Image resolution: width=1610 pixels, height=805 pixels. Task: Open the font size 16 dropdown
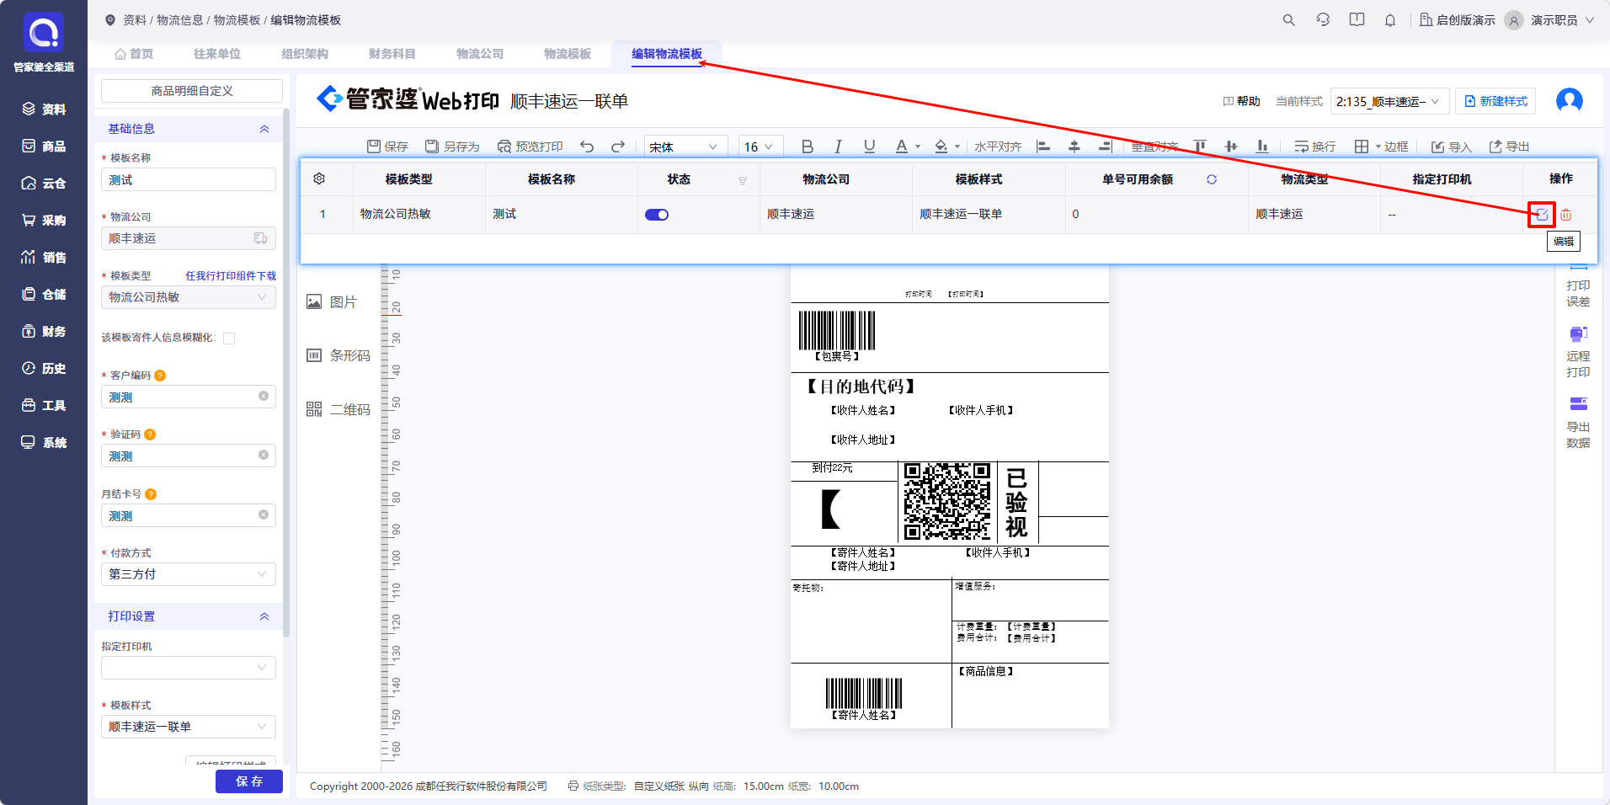[x=761, y=147]
